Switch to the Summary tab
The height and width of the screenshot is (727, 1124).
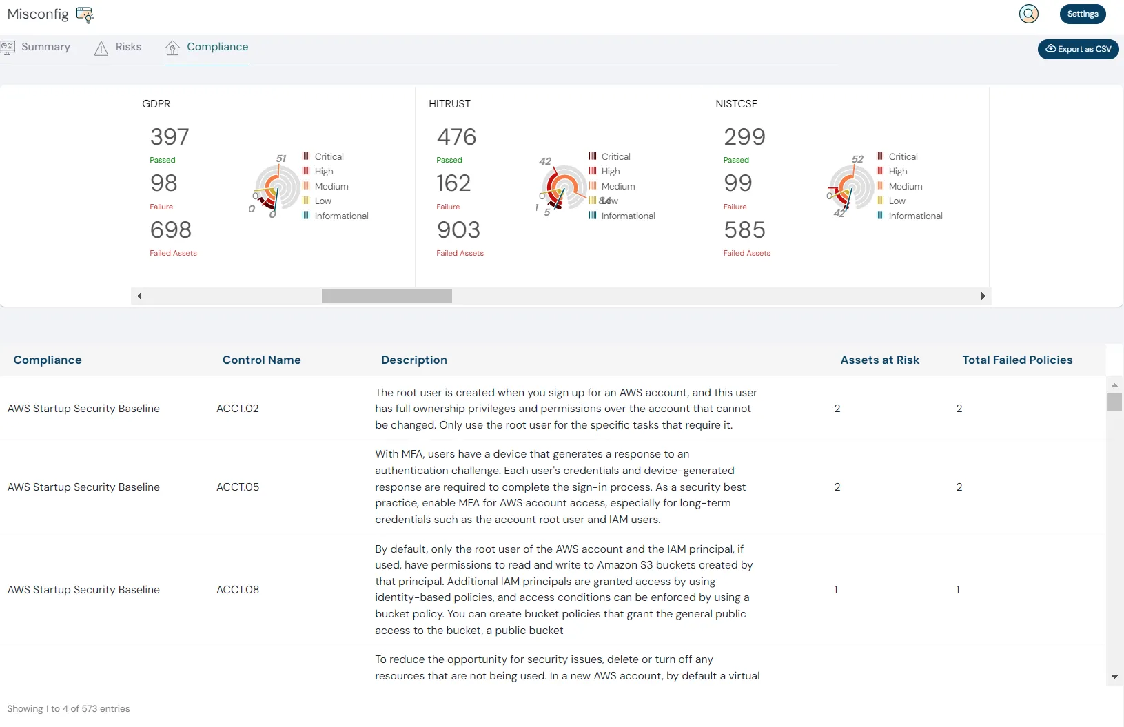click(x=45, y=47)
